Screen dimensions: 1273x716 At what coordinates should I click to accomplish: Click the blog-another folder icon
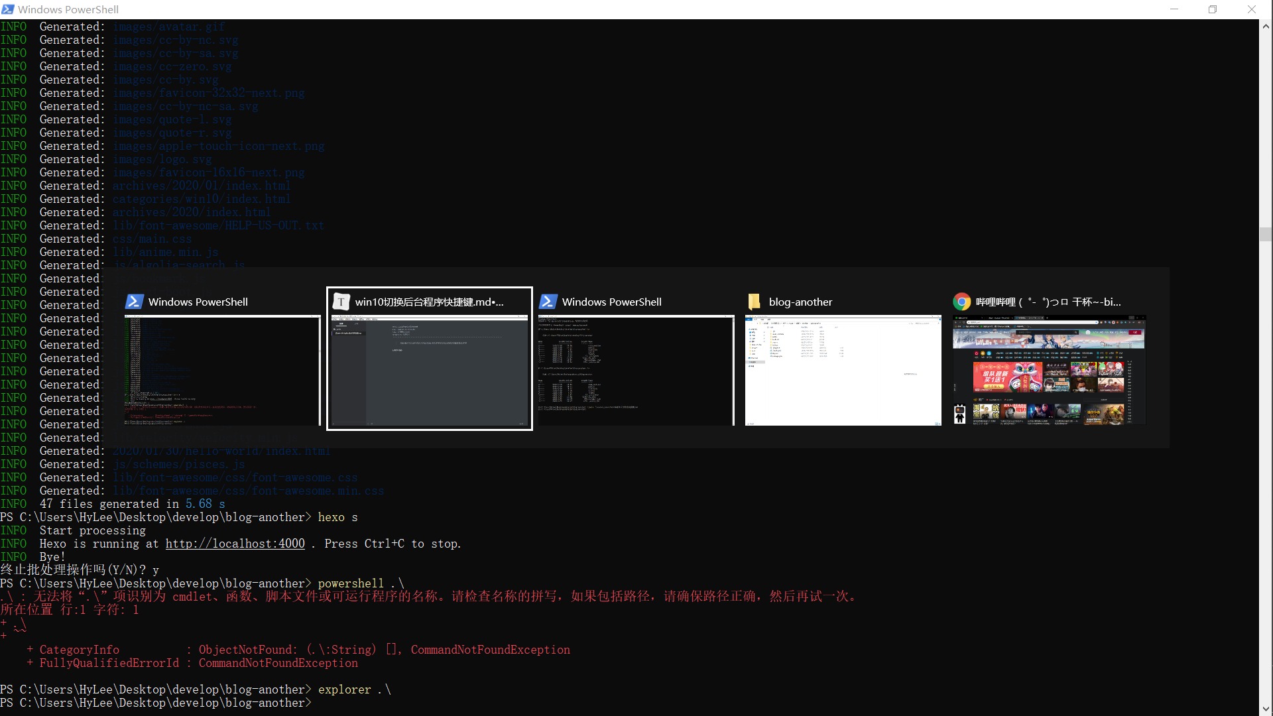coord(755,302)
